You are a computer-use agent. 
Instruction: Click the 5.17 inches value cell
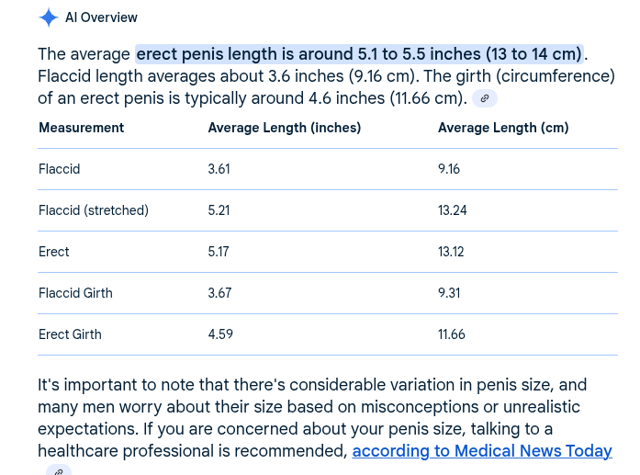[x=219, y=252]
